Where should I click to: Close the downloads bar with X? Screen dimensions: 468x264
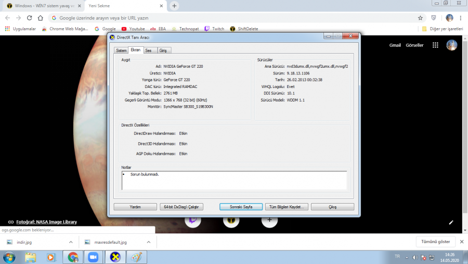click(x=462, y=242)
